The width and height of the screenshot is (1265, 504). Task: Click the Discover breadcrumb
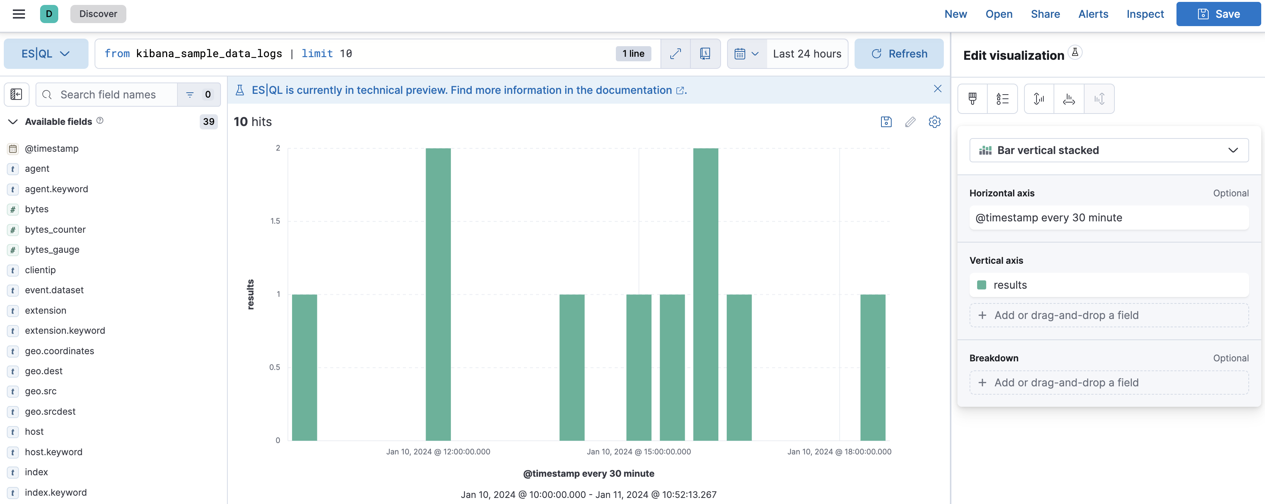point(98,14)
